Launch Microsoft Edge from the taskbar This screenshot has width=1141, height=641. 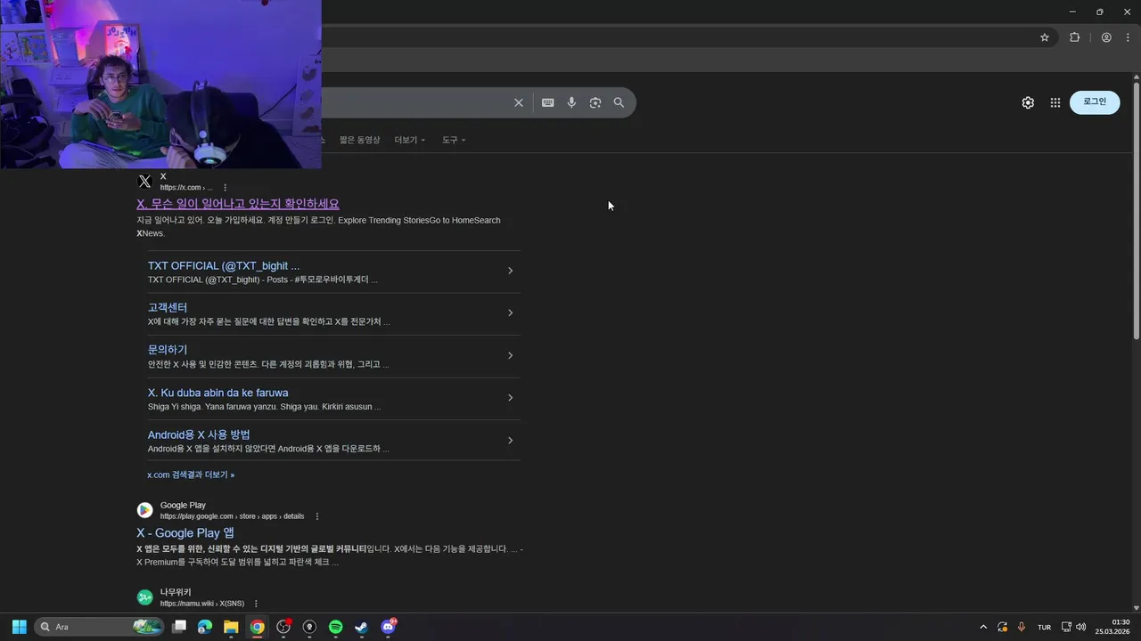pyautogui.click(x=205, y=627)
